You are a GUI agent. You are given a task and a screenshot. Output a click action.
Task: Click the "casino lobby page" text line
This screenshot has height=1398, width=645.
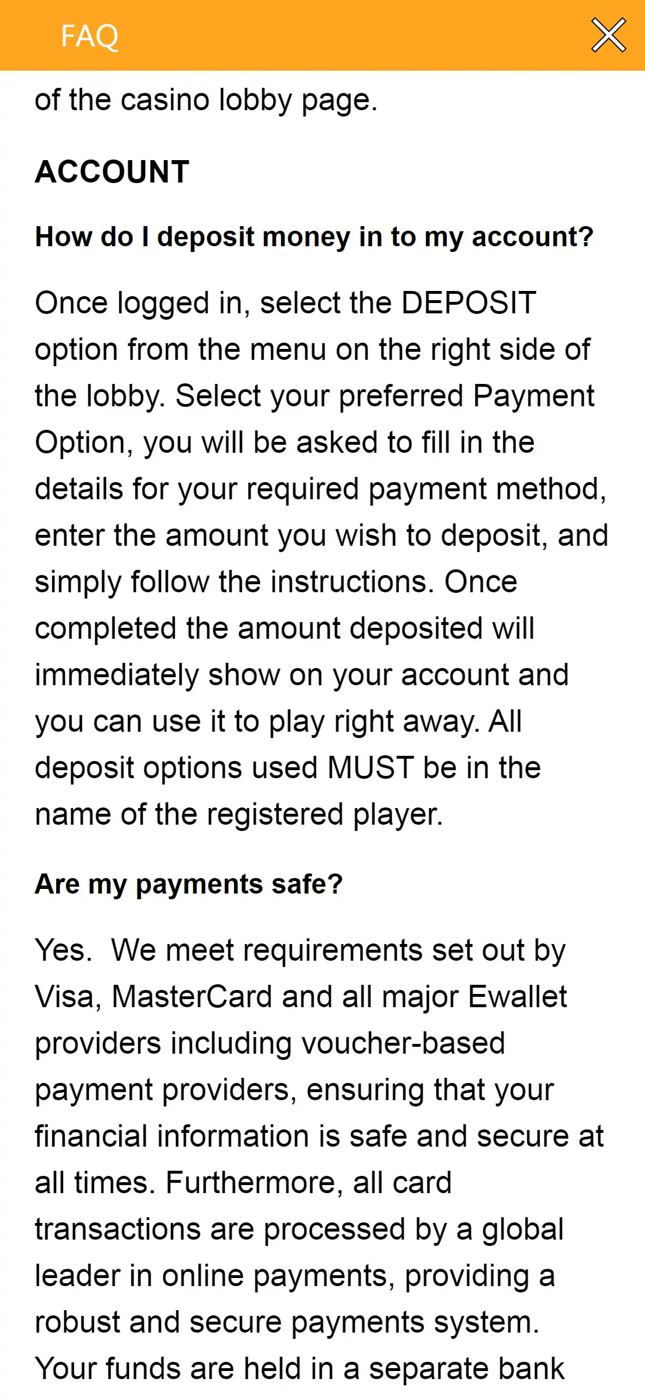(206, 100)
